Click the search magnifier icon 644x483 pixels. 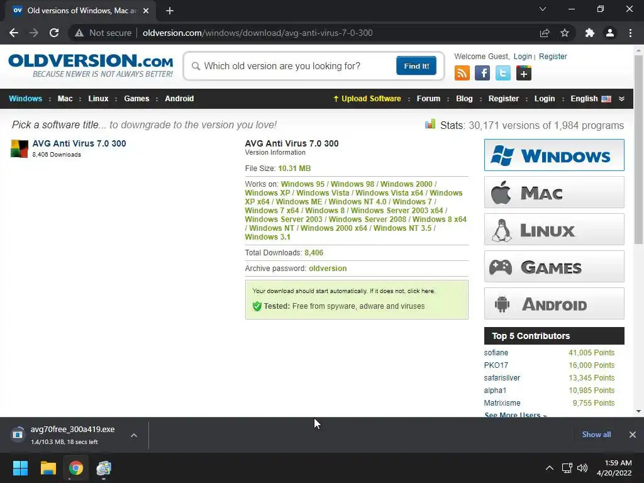(196, 66)
